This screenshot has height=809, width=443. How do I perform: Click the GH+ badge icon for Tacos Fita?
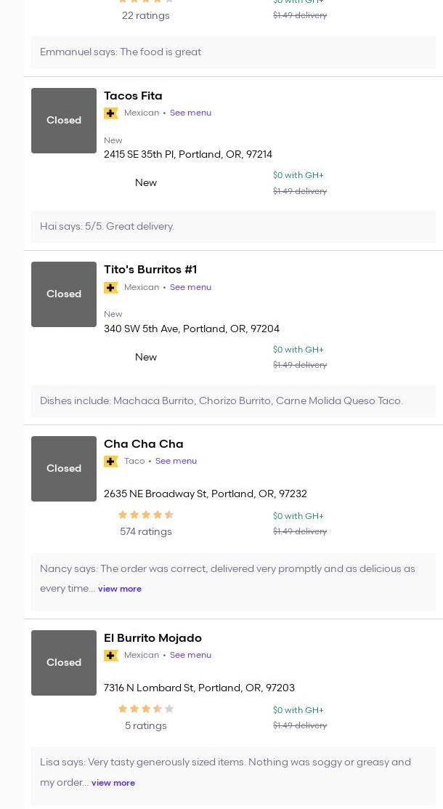(x=111, y=113)
